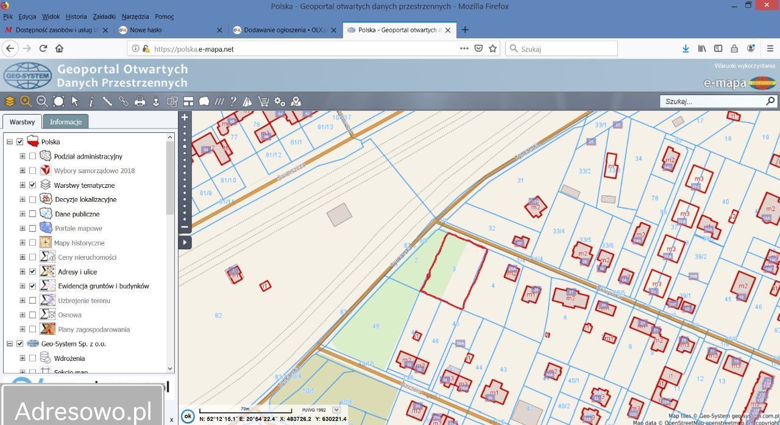Open the settings gears icon

(x=280, y=101)
